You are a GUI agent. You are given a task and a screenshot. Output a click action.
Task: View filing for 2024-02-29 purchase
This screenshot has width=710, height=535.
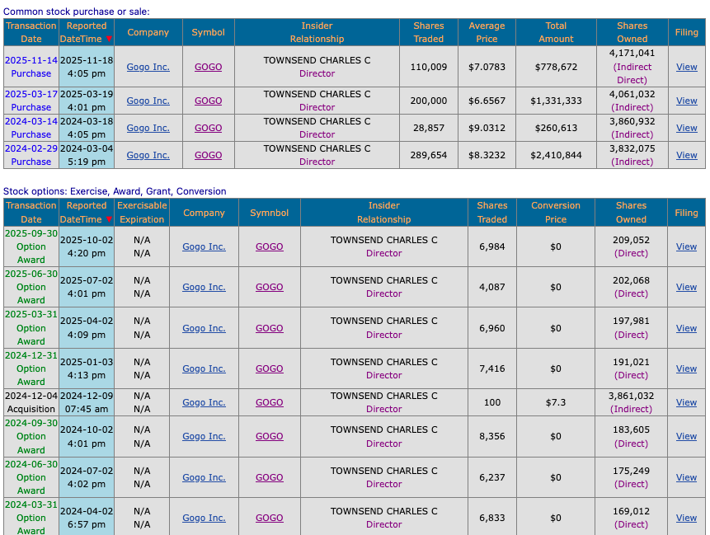click(x=686, y=155)
